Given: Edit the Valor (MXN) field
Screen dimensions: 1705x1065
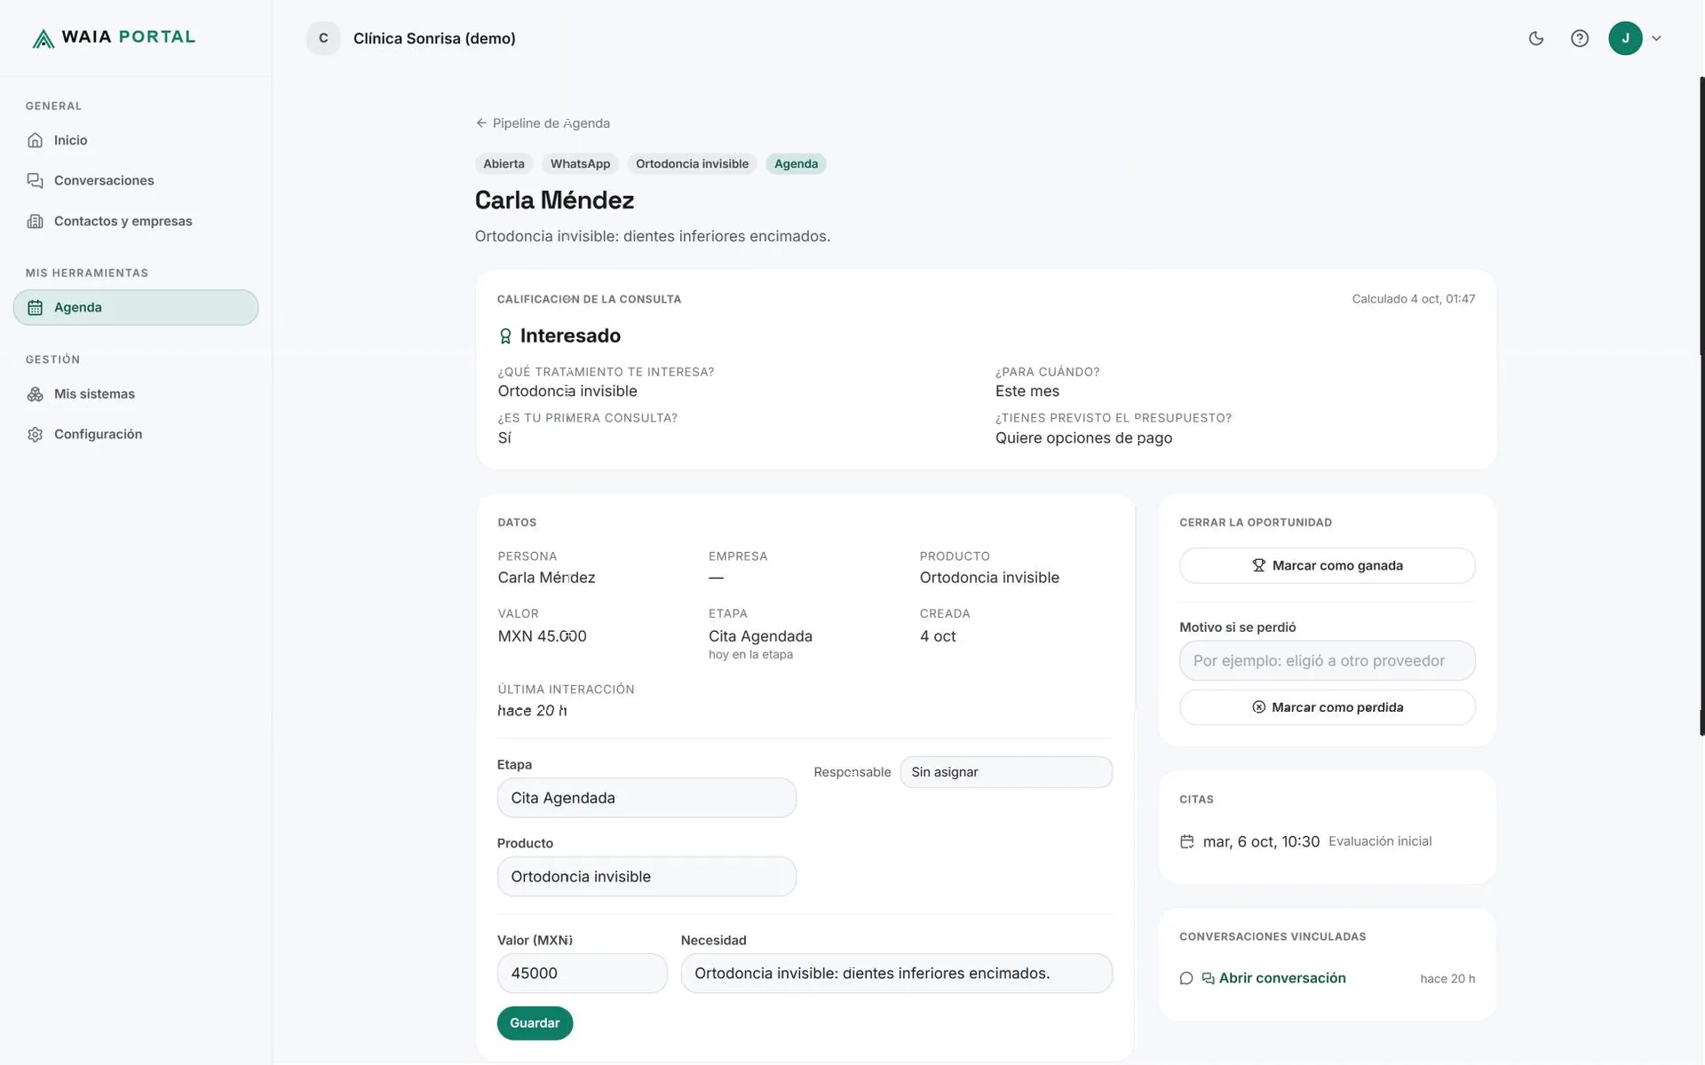Looking at the screenshot, I should 582,974.
